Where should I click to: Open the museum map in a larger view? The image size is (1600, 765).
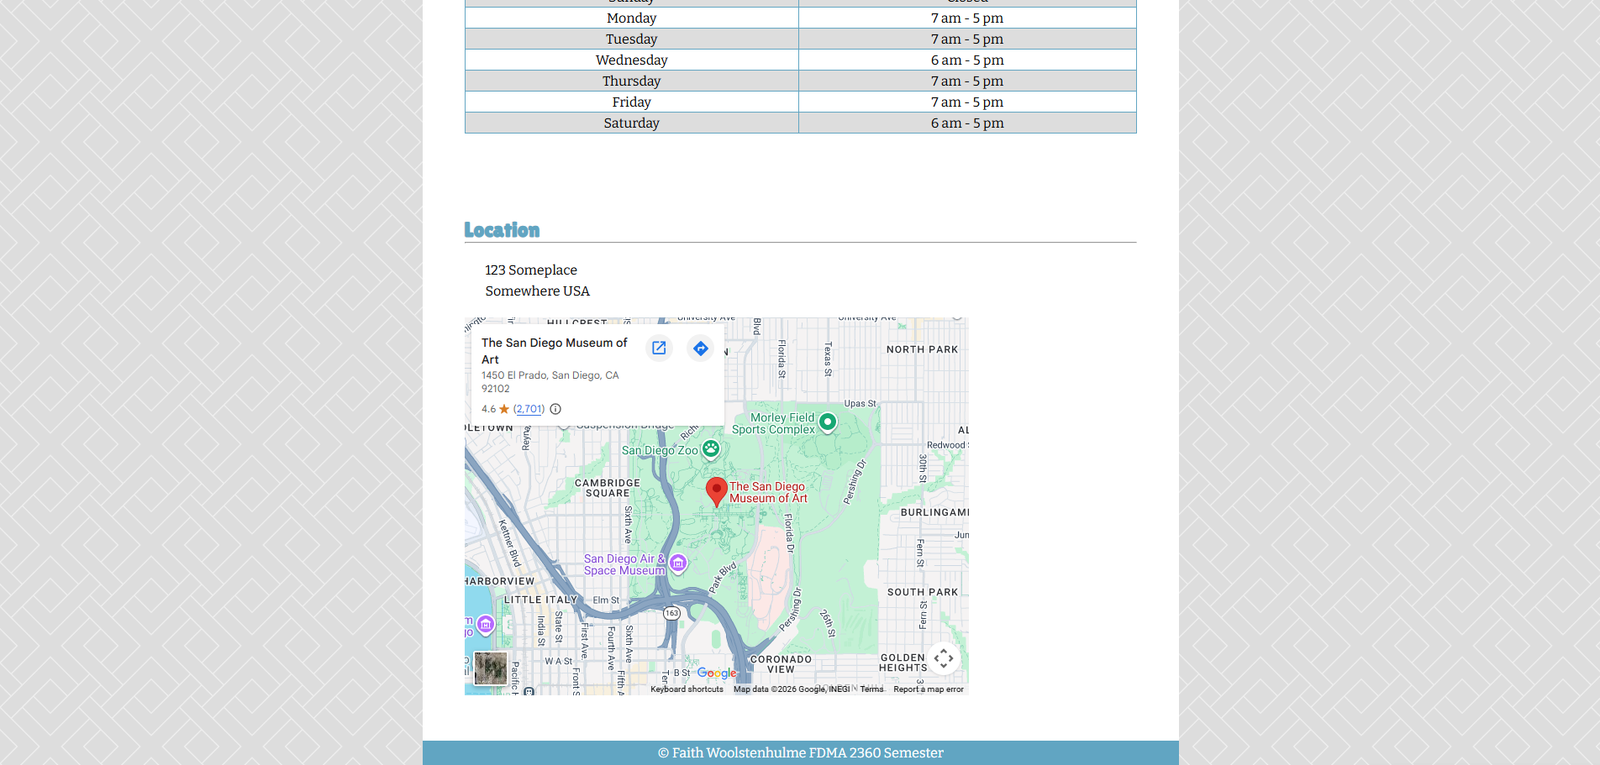click(659, 348)
